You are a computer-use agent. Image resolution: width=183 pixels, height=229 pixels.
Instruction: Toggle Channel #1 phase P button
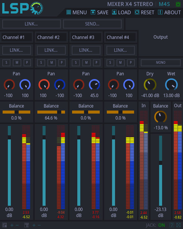tap(27, 63)
